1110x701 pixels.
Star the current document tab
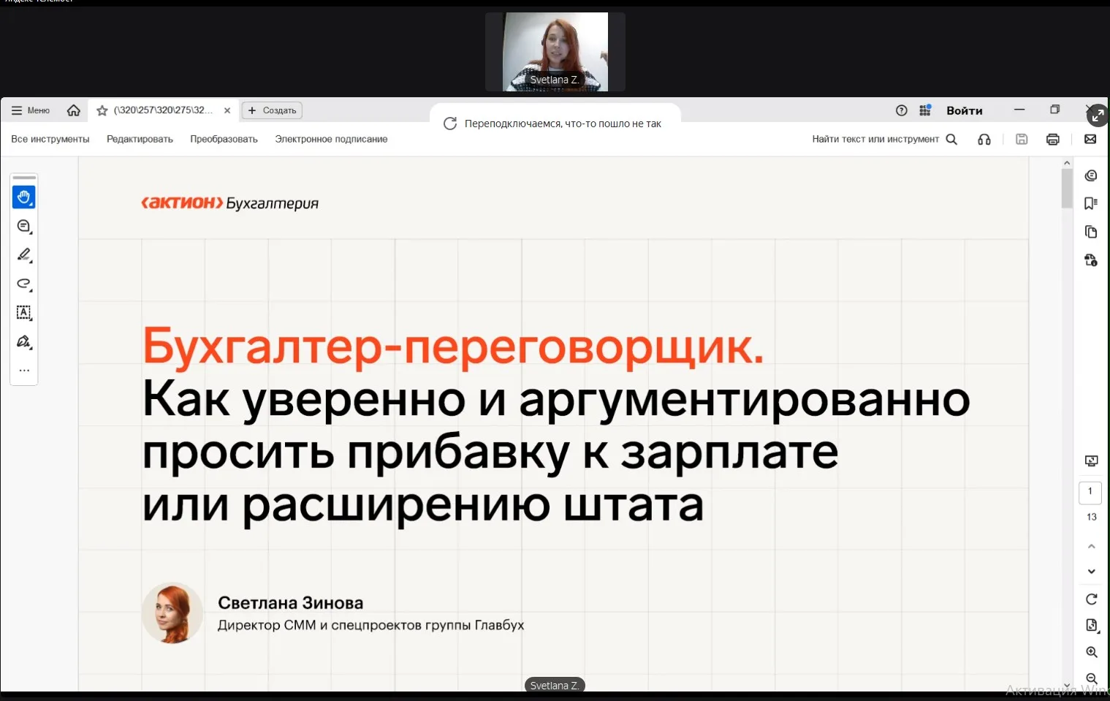click(102, 110)
